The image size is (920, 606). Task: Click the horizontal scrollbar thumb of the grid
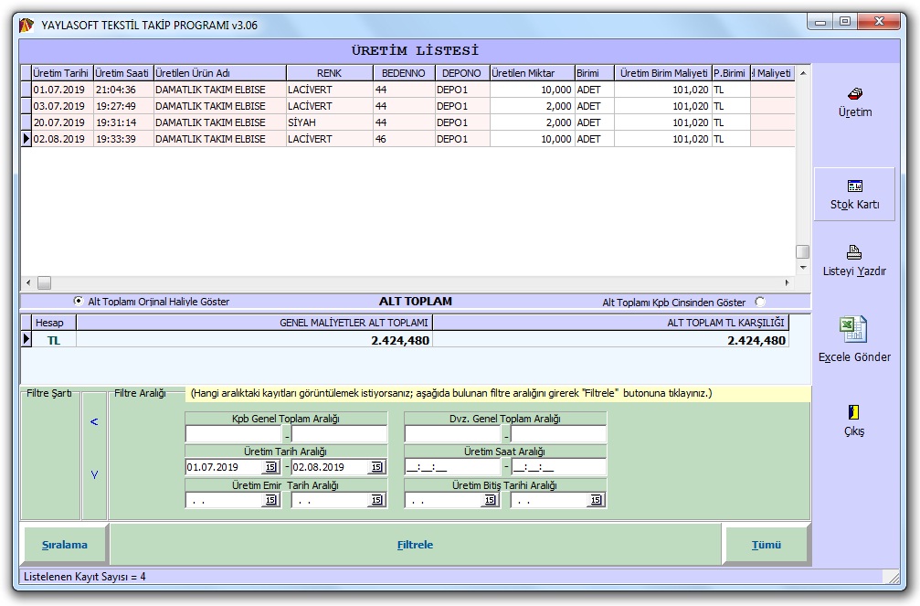coord(45,282)
